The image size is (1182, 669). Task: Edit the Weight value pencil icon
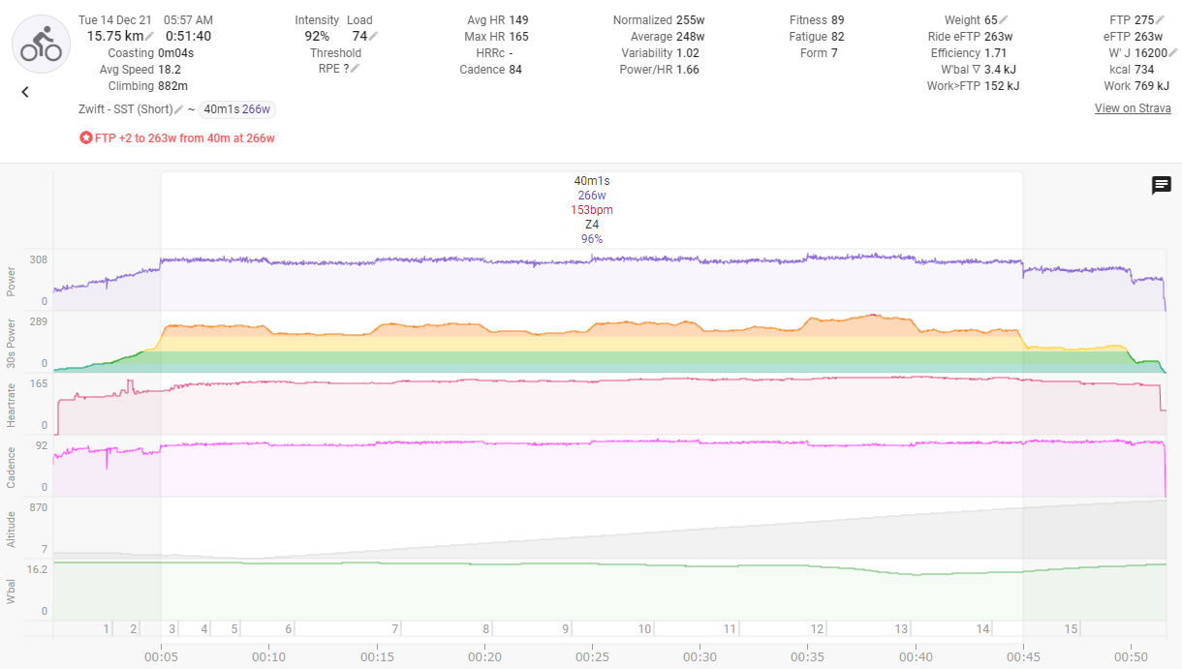(1004, 20)
